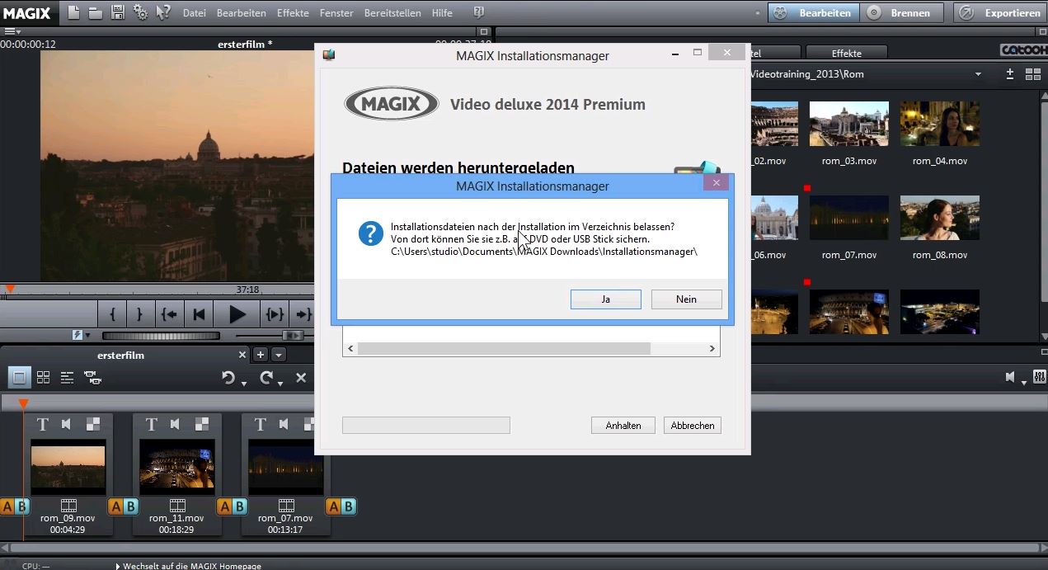
Task: Open title editor on rom_09.mov scene
Action: [x=42, y=424]
